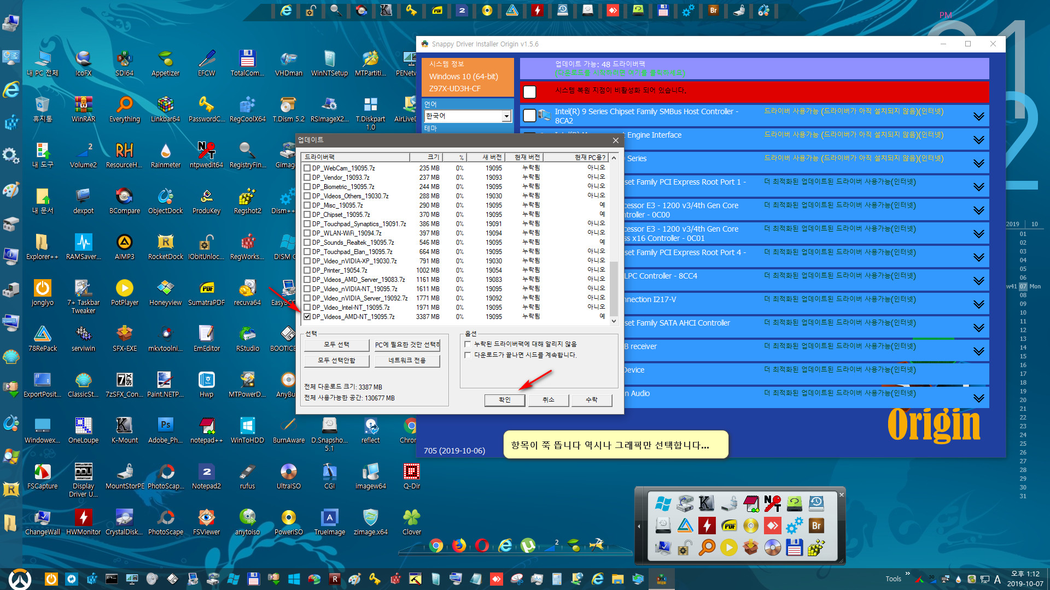Click the 수락 button
Viewport: 1050px width, 590px height.
tap(591, 400)
